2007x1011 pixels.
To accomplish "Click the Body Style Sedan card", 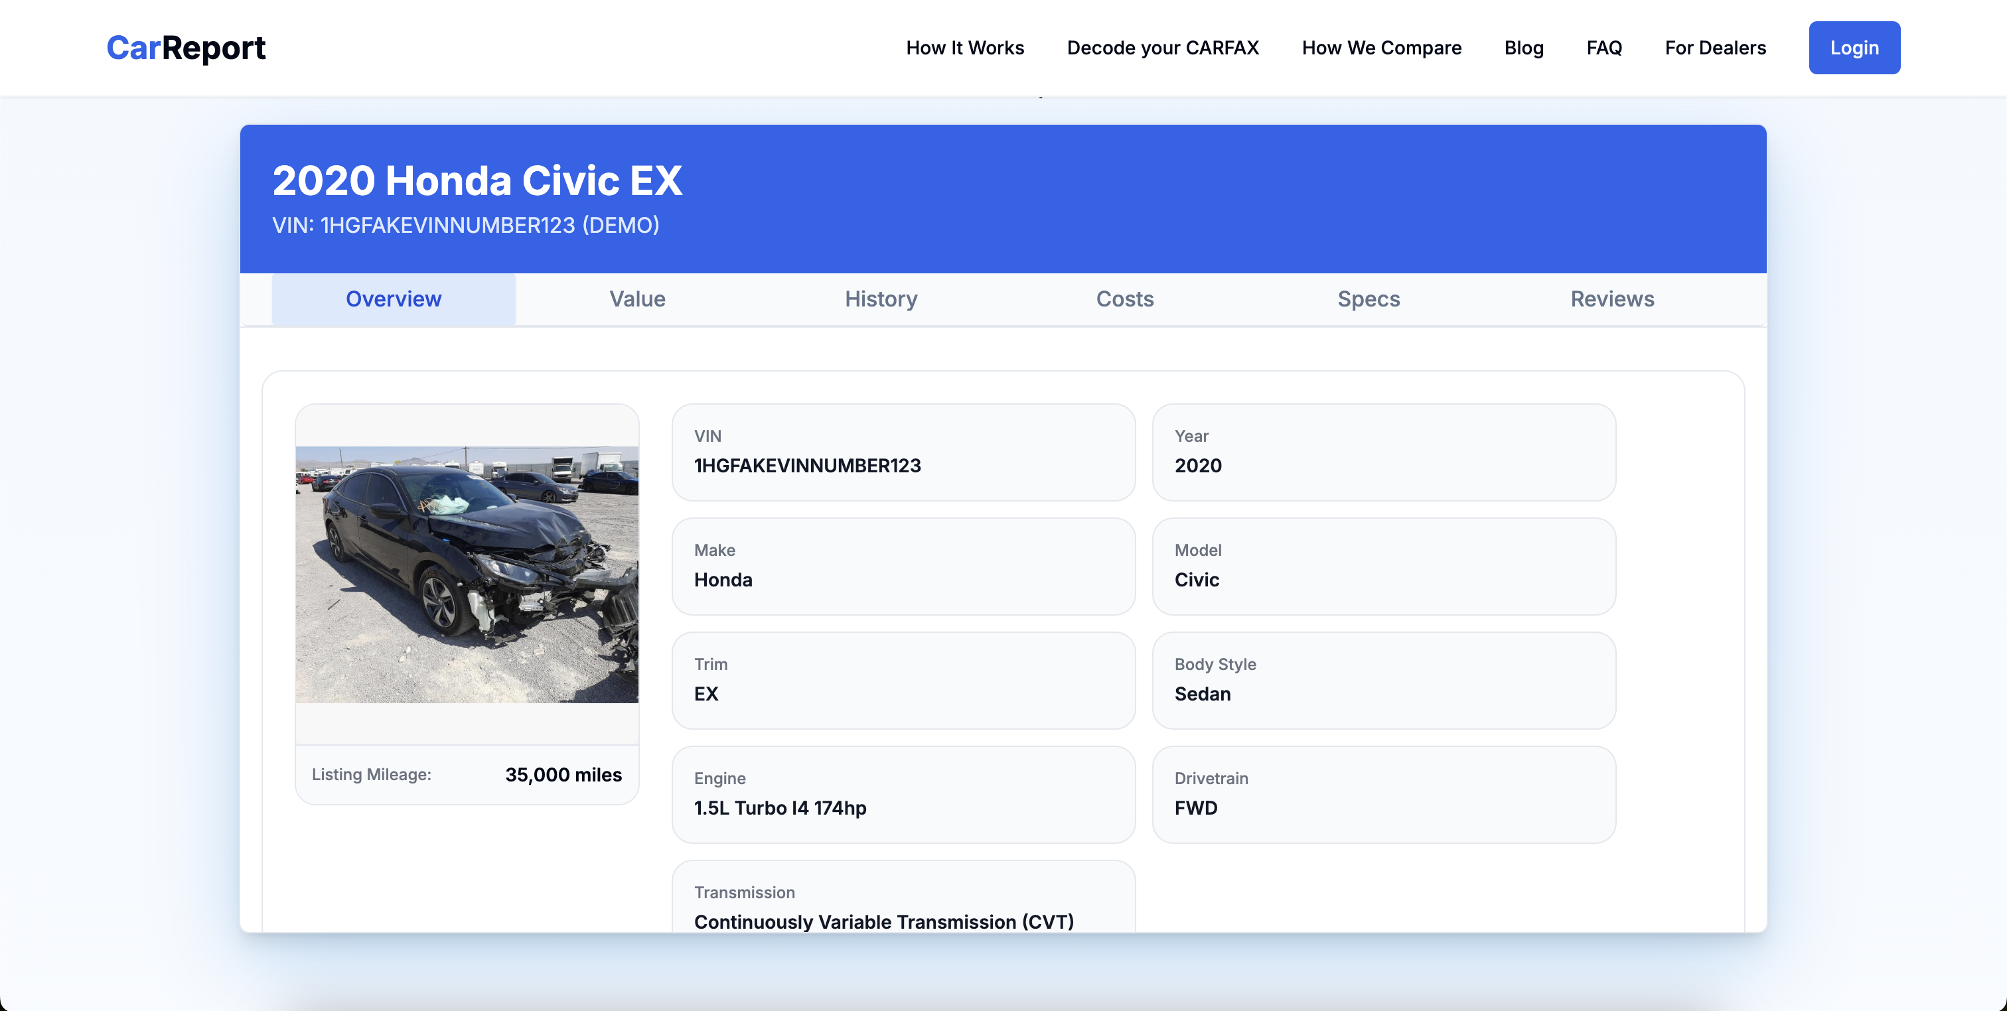I will [1384, 680].
